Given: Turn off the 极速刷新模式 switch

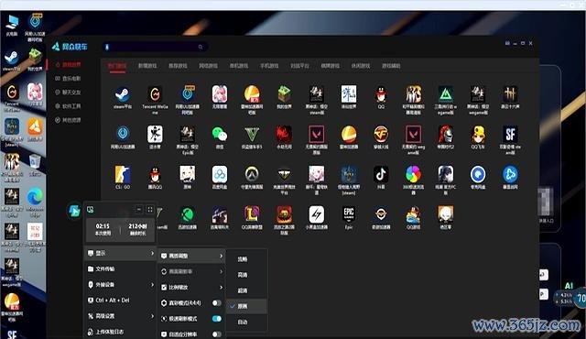Looking at the screenshot, I should pyautogui.click(x=216, y=319).
